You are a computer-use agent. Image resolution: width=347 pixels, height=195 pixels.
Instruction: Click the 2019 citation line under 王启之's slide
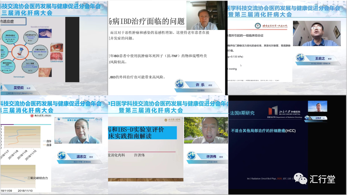(x=254, y=81)
